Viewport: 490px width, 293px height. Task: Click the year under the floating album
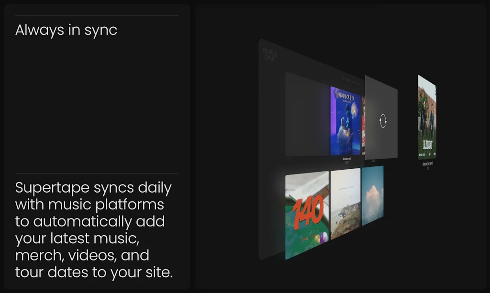[x=428, y=168]
